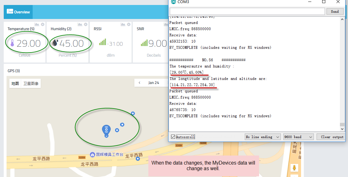Open Temperature widget settings gear
Viewport: 348px width, 177px height.
pos(43,24)
